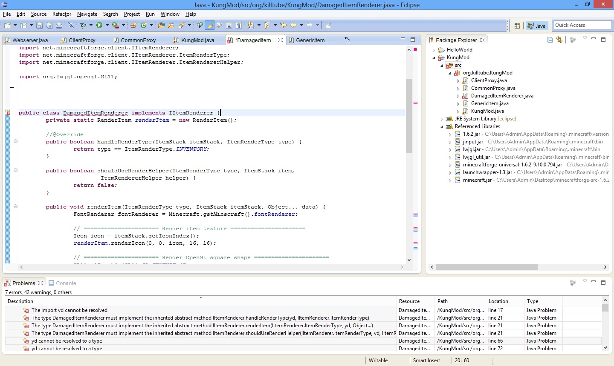Toggle Mark Occurrences highlighter
614x366 pixels.
(210, 26)
